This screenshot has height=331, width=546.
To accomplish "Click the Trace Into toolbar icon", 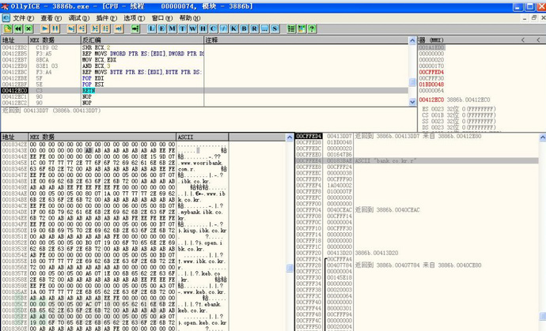I will 95,29.
